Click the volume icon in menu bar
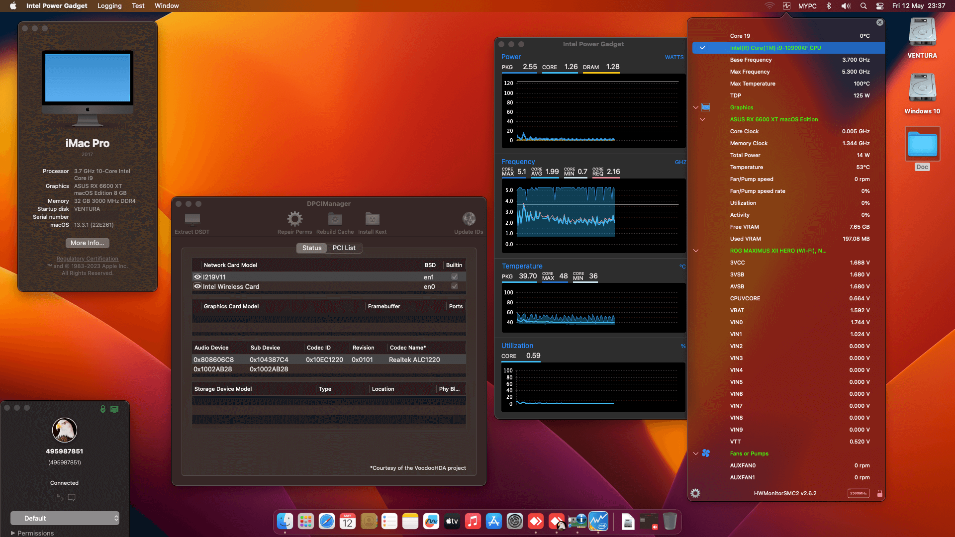This screenshot has height=537, width=955. (x=846, y=6)
